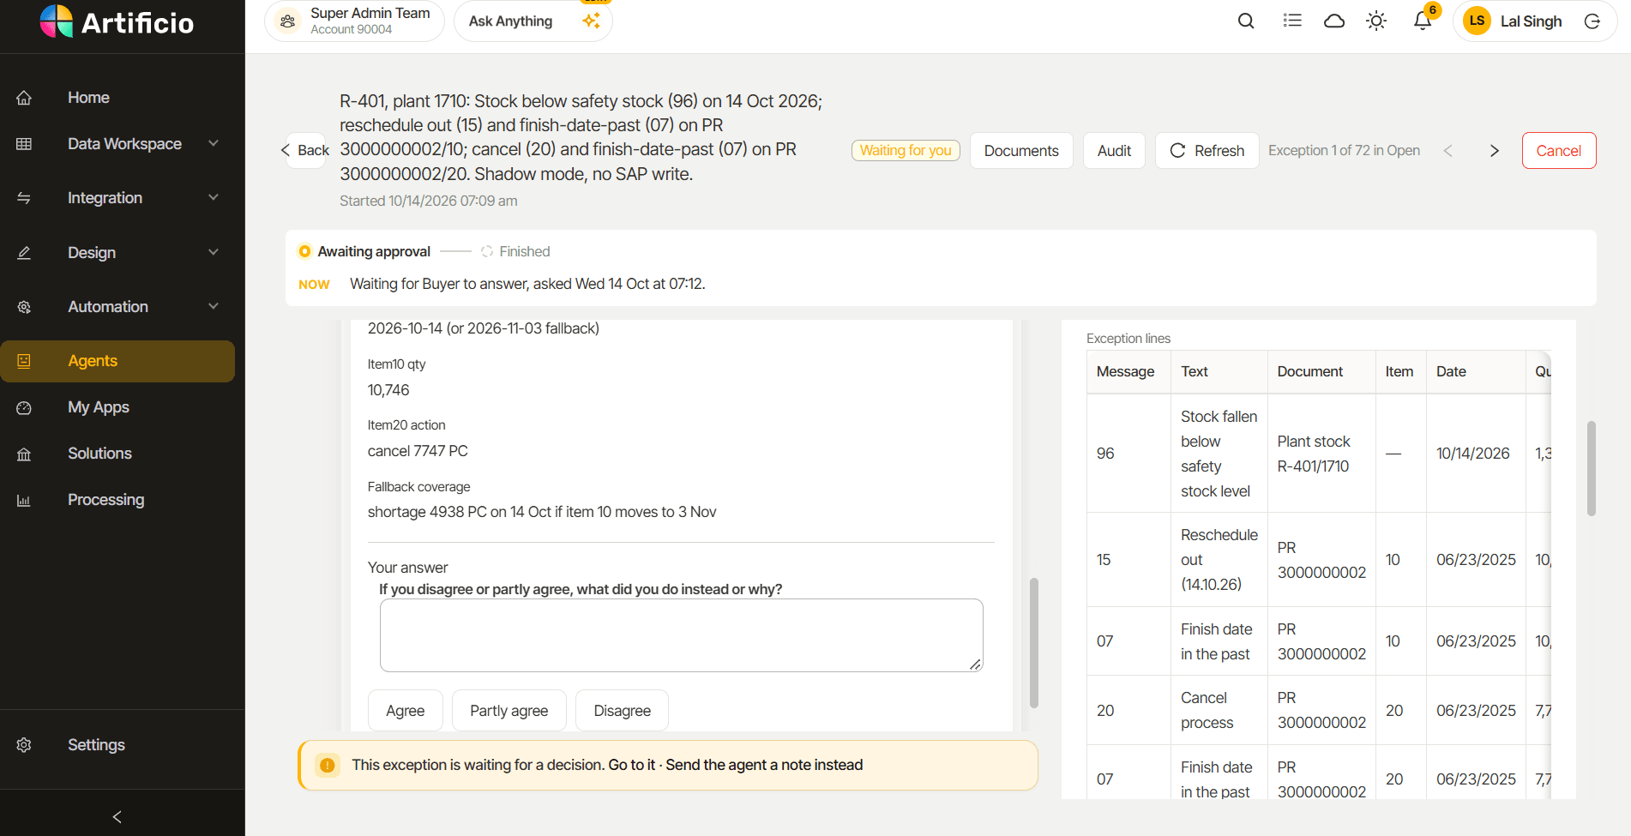Viewport: 1631px width, 836px height.
Task: Click the Processing chart icon
Action: coord(24,500)
